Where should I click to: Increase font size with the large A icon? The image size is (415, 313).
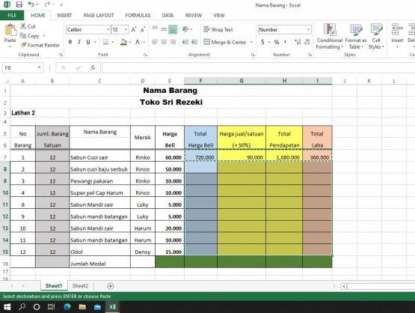coord(134,30)
